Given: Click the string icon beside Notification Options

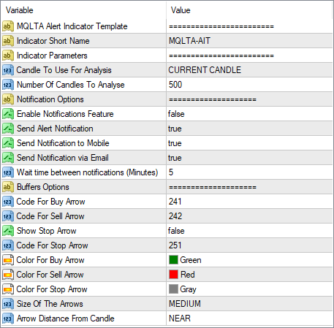Looking at the screenshot, I should tap(8, 99).
